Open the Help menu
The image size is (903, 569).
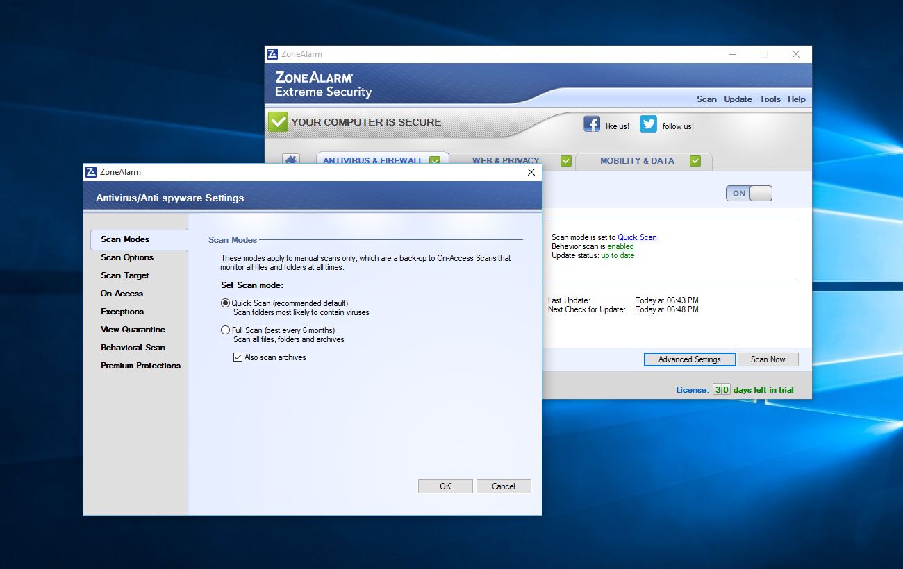(797, 99)
